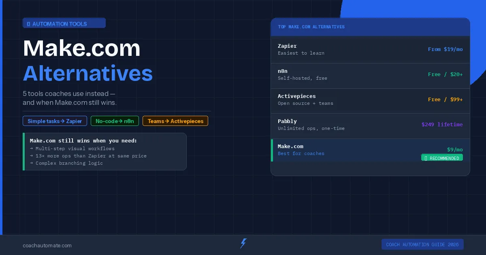Enable the No-code → n8n chip
This screenshot has width=486, height=255.
115,121
